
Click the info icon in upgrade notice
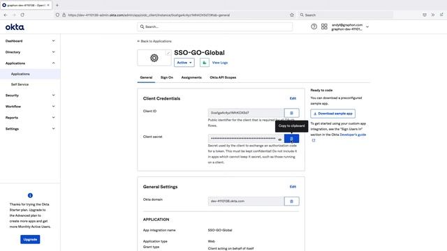30,195
